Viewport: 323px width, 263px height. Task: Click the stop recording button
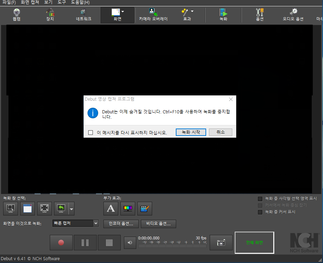109,243
